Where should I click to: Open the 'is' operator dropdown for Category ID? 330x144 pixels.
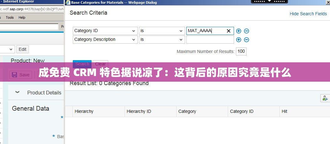click(x=181, y=31)
